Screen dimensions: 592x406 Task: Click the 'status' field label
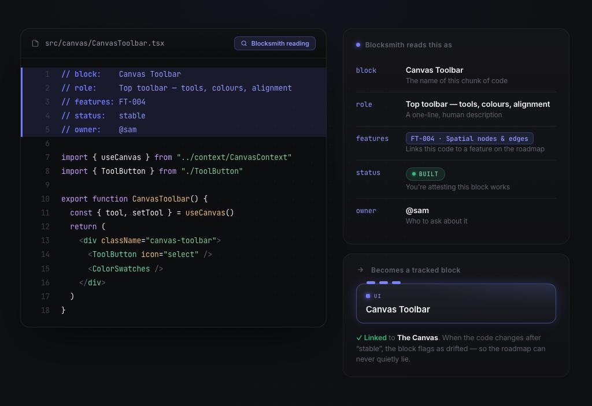(368, 173)
